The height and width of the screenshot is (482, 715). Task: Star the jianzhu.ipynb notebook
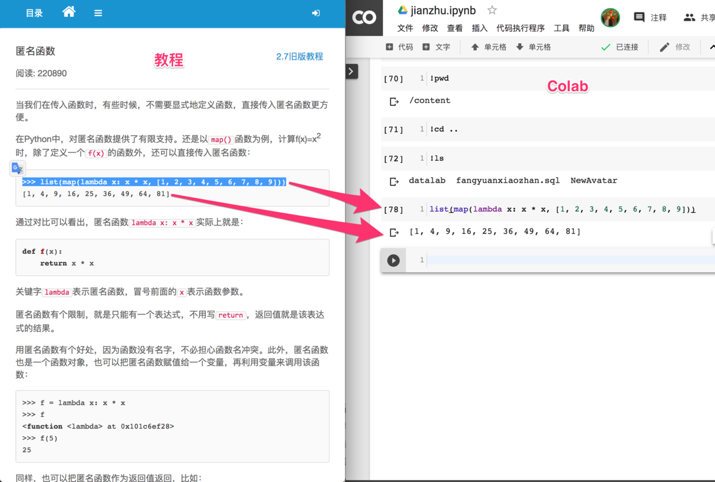(492, 9)
